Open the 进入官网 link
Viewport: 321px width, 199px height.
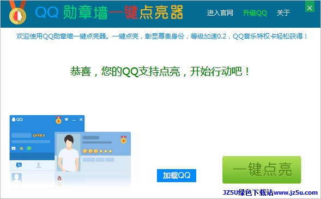[x=220, y=13]
